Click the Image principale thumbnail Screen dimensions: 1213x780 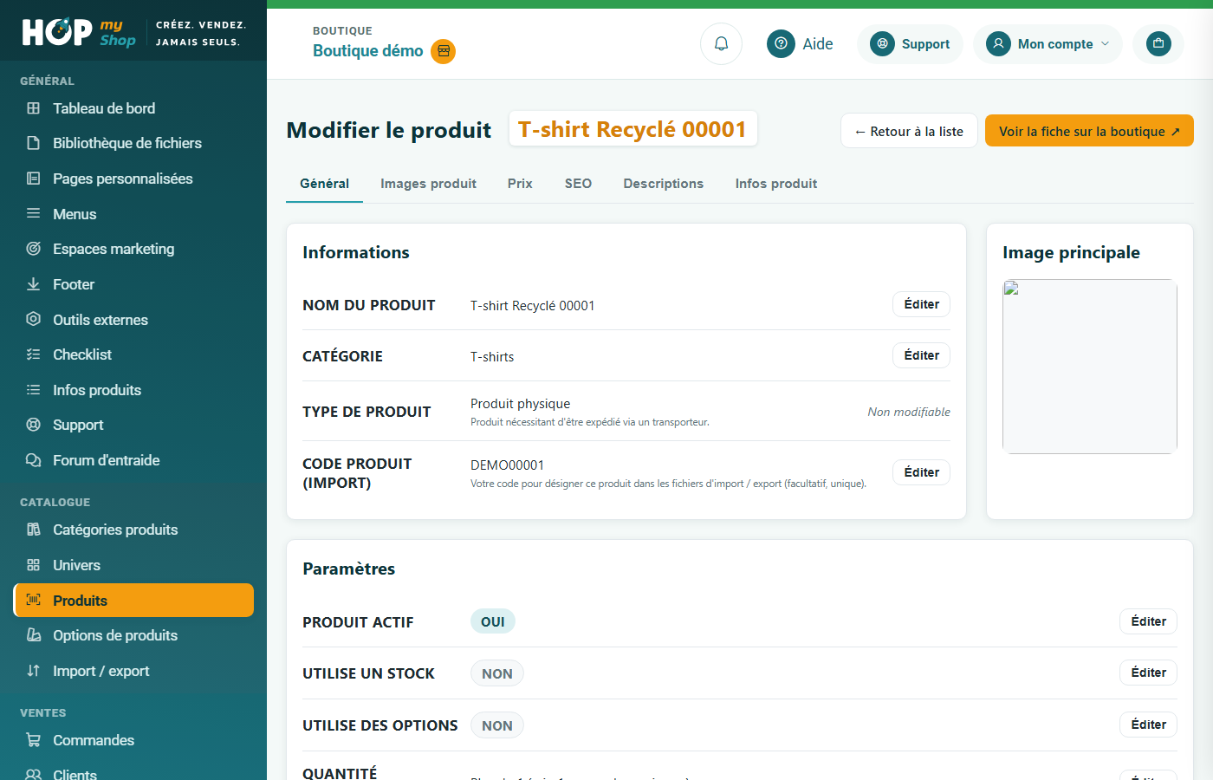1090,367
